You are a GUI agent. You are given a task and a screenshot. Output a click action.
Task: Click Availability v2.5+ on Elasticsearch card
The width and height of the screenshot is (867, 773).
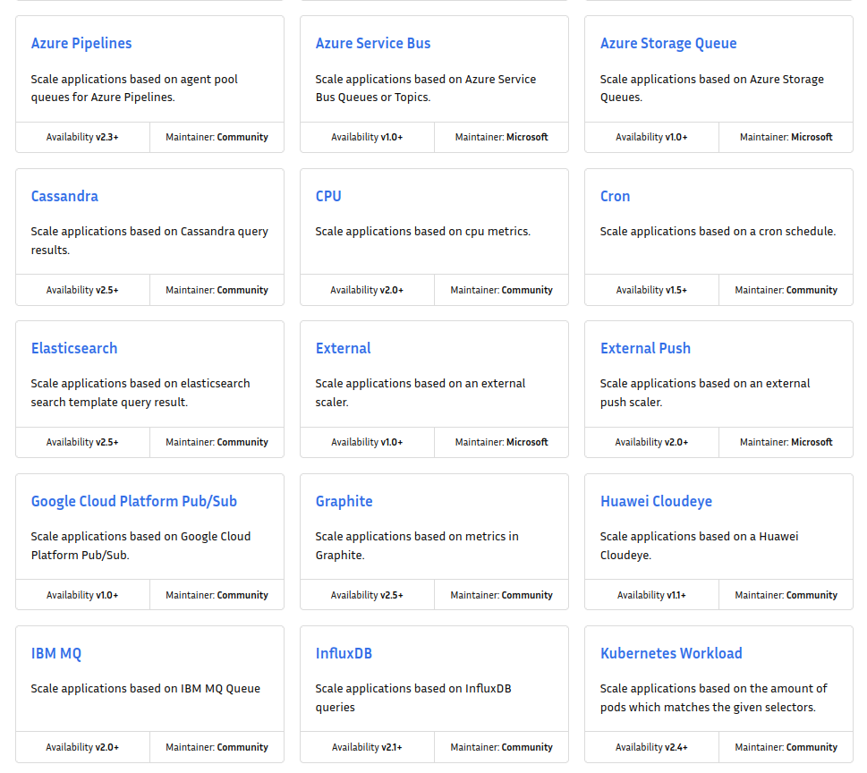click(x=82, y=442)
